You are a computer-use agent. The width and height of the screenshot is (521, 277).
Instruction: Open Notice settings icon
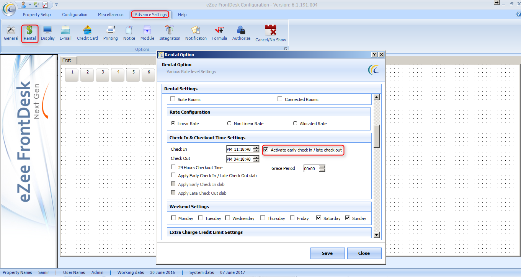129,33
